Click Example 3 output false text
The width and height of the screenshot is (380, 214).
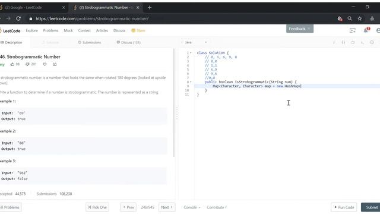click(23, 179)
